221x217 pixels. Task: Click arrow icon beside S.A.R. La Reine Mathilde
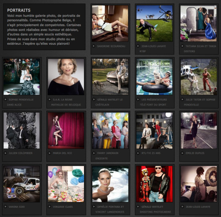(x=50, y=99)
